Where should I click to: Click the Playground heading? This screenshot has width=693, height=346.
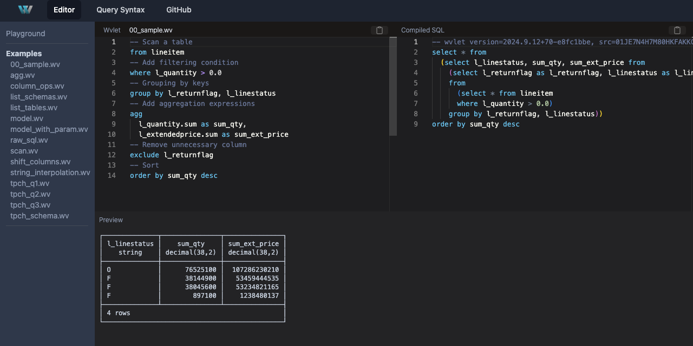tap(25, 34)
